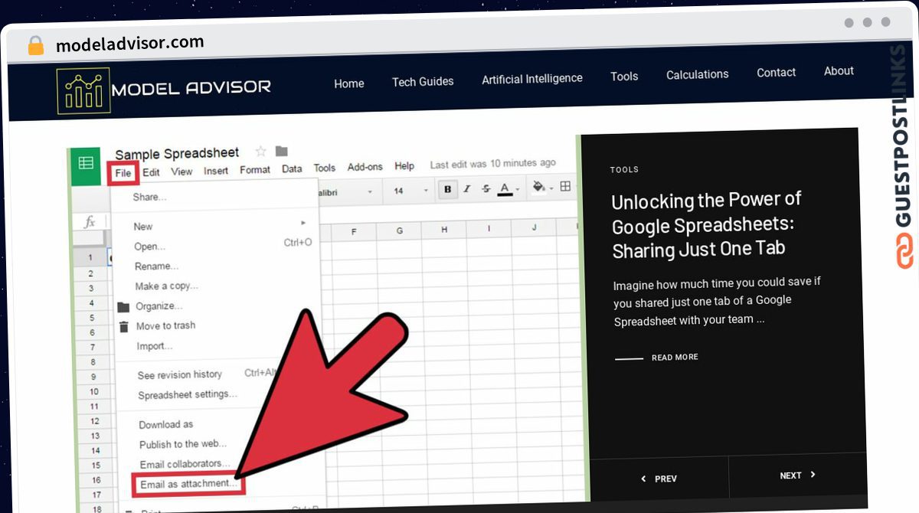The width and height of the screenshot is (919, 513).
Task: Open the Format menu in Sheets
Action: tap(255, 170)
